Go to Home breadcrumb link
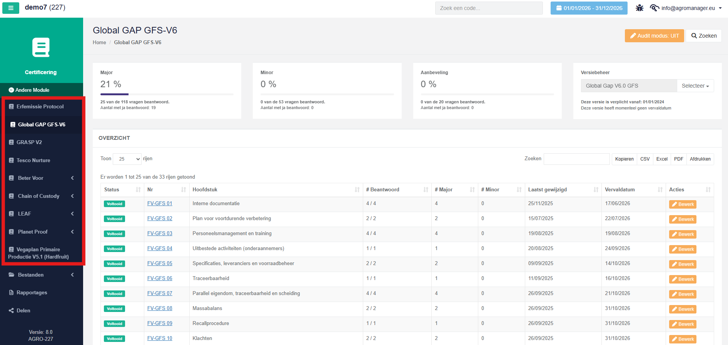728x345 pixels. pos(99,42)
